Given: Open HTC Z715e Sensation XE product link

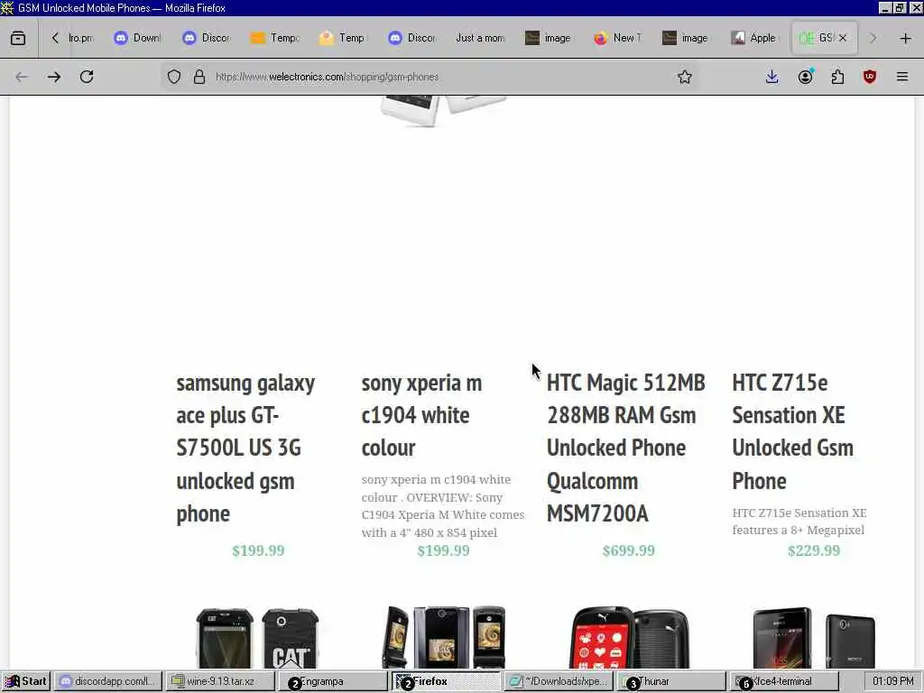Looking at the screenshot, I should click(x=792, y=431).
